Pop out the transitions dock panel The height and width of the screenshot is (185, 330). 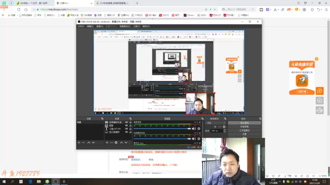[225, 119]
